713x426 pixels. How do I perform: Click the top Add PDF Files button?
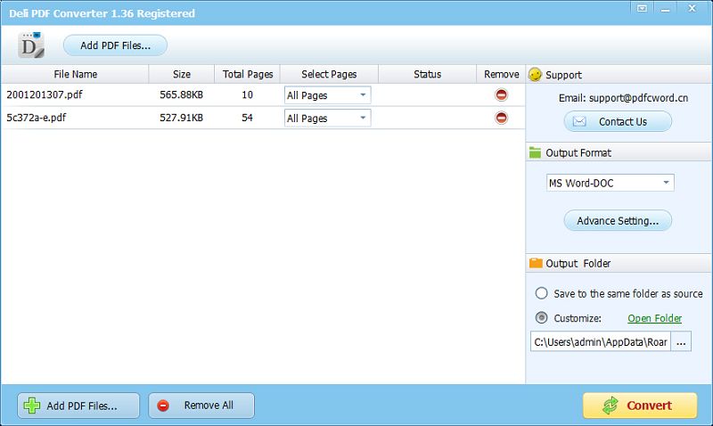pos(115,45)
